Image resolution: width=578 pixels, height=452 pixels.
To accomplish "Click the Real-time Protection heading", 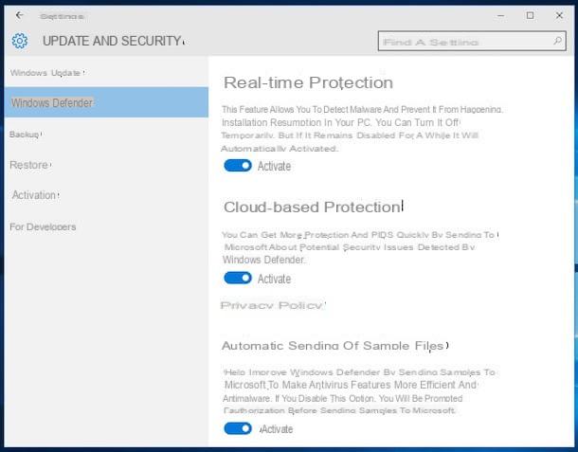I will click(x=309, y=82).
